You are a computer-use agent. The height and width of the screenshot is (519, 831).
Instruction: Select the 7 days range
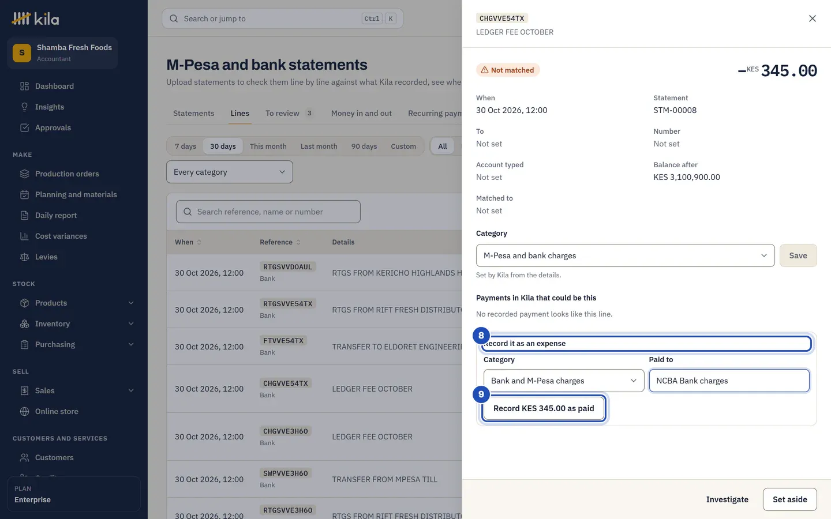185,146
